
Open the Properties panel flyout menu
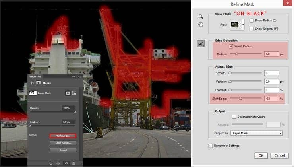[x=79, y=76]
